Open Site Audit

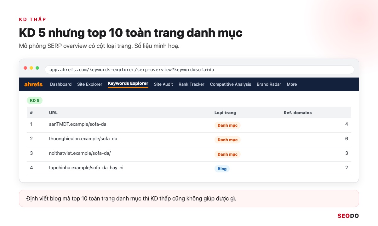[x=163, y=84]
